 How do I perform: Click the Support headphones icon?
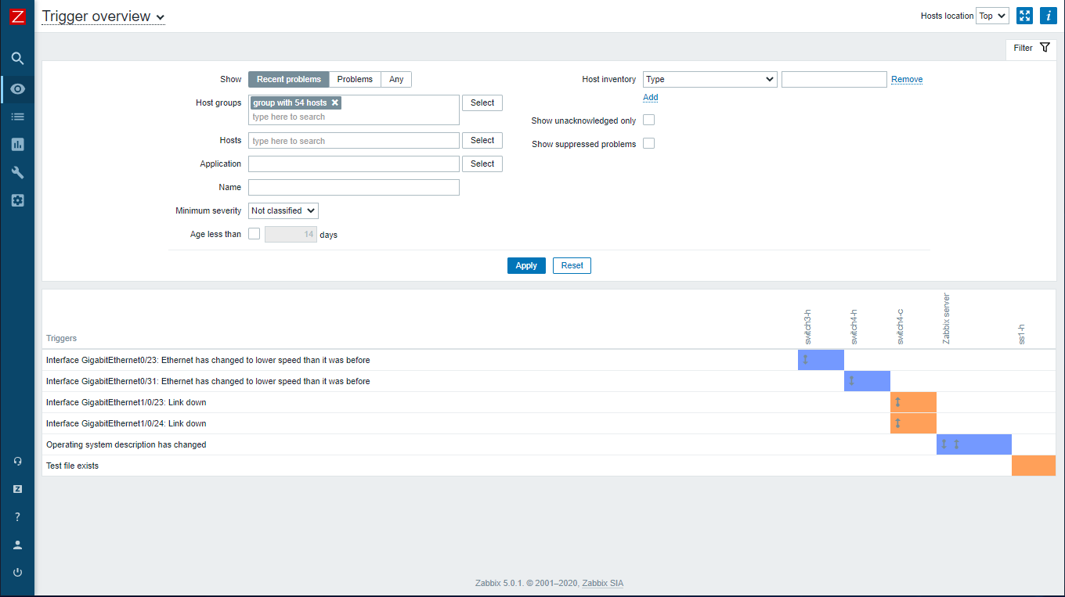pyautogui.click(x=17, y=461)
